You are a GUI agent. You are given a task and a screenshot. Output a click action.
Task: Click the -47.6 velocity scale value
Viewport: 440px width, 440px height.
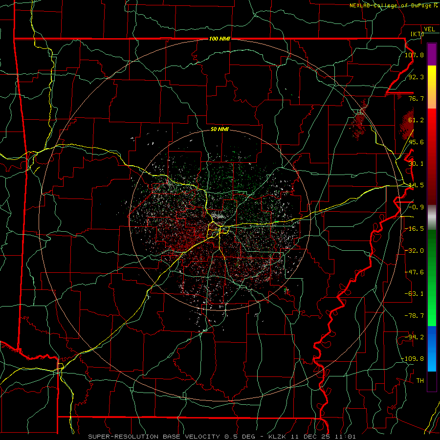(x=414, y=272)
